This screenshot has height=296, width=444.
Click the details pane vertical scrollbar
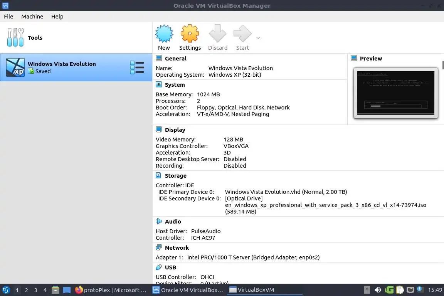click(x=443, y=65)
